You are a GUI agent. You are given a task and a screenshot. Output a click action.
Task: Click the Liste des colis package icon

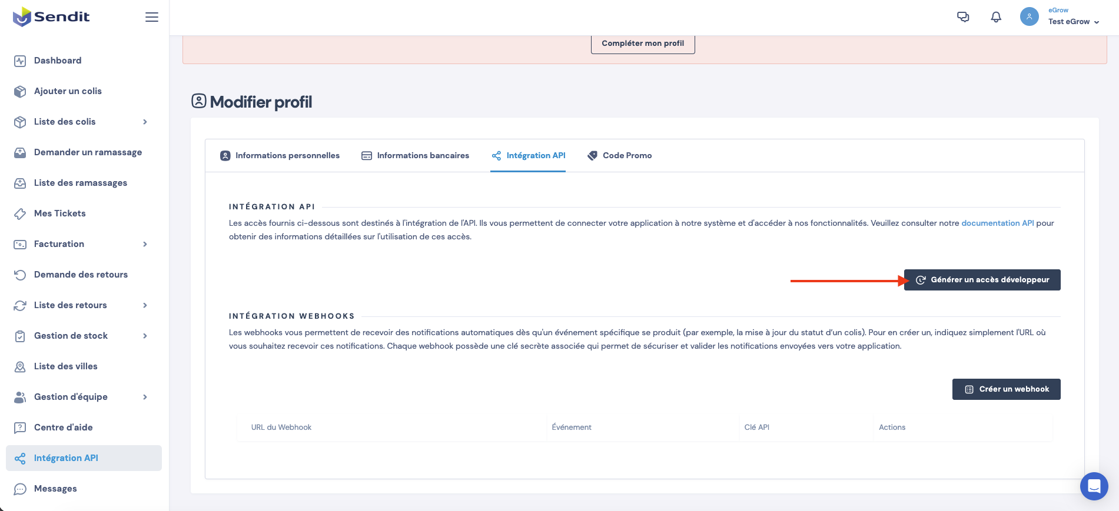pos(20,122)
